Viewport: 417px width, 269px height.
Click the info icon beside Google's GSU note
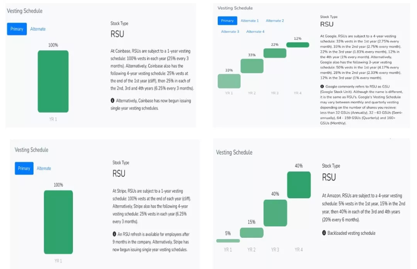tap(322, 87)
